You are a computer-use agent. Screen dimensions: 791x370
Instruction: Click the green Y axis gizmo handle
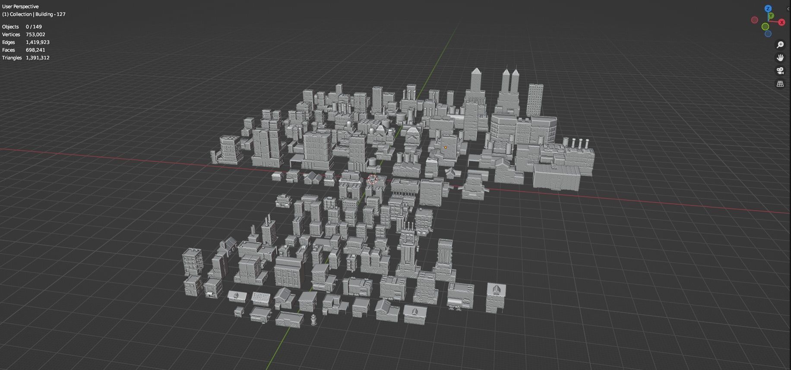pyautogui.click(x=771, y=16)
